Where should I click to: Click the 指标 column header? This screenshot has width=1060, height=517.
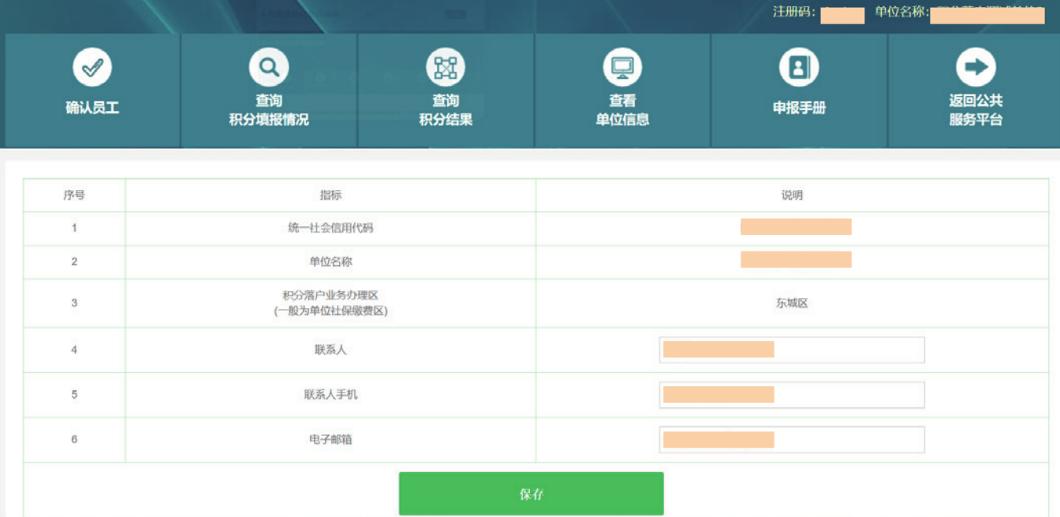tap(330, 195)
